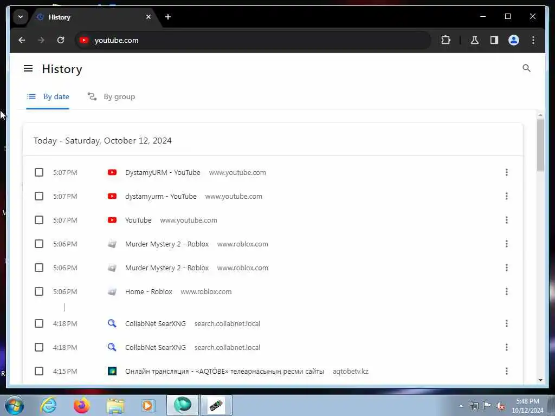
Task: Open more actions for aqtobetv.kz entry
Action: pyautogui.click(x=507, y=371)
